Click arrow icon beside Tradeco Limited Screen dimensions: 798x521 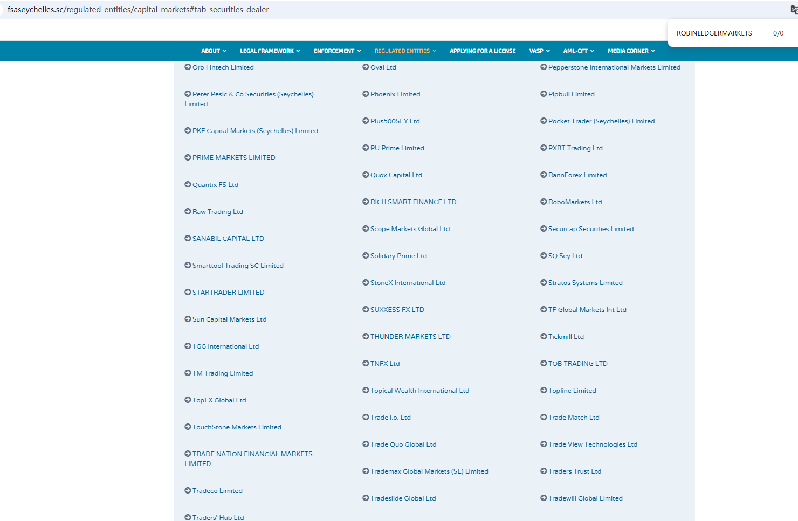pyautogui.click(x=188, y=491)
